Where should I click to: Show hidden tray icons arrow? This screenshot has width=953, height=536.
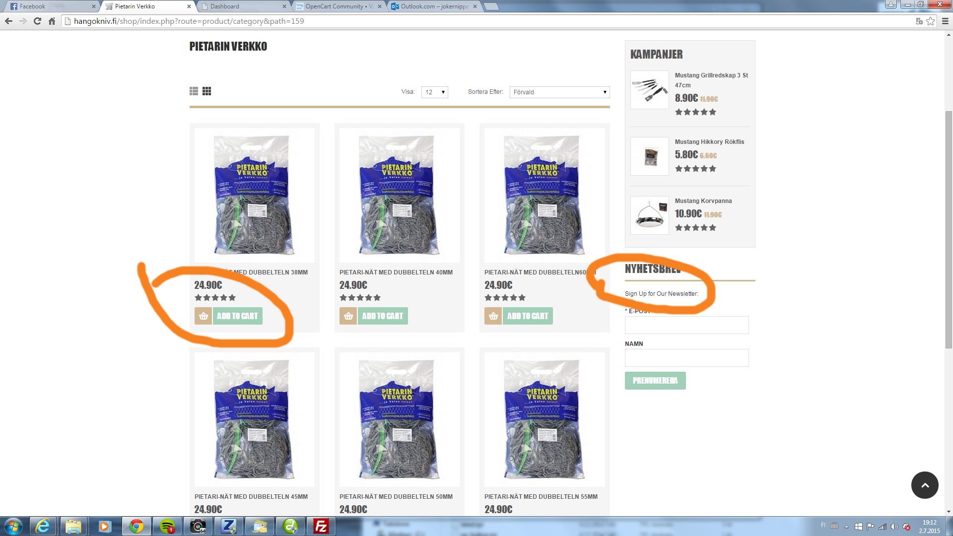[x=846, y=527]
